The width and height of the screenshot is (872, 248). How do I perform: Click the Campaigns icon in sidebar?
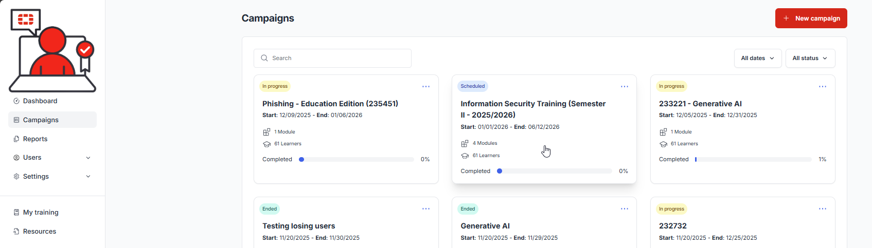16,120
